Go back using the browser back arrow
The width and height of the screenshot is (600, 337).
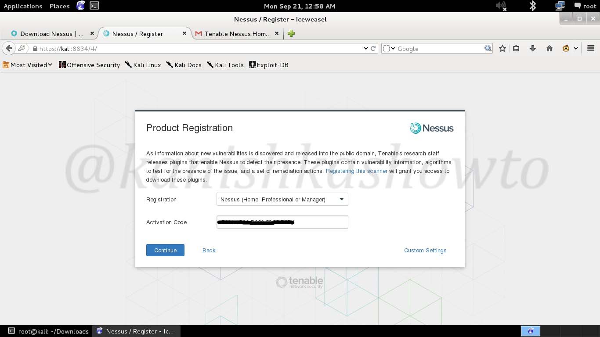coord(8,48)
